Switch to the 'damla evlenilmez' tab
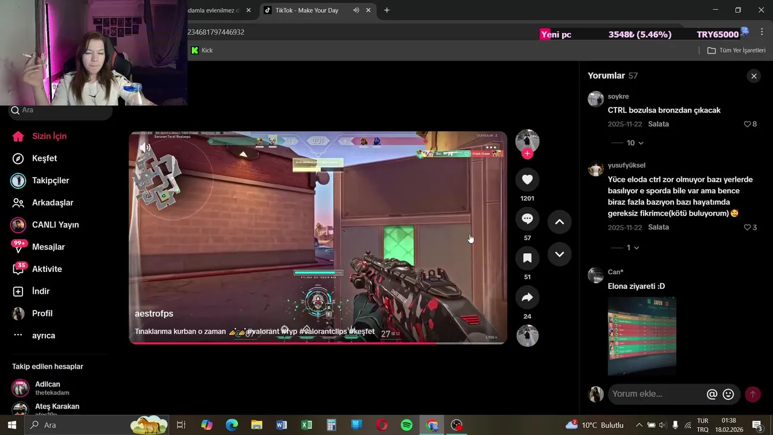 [x=213, y=10]
